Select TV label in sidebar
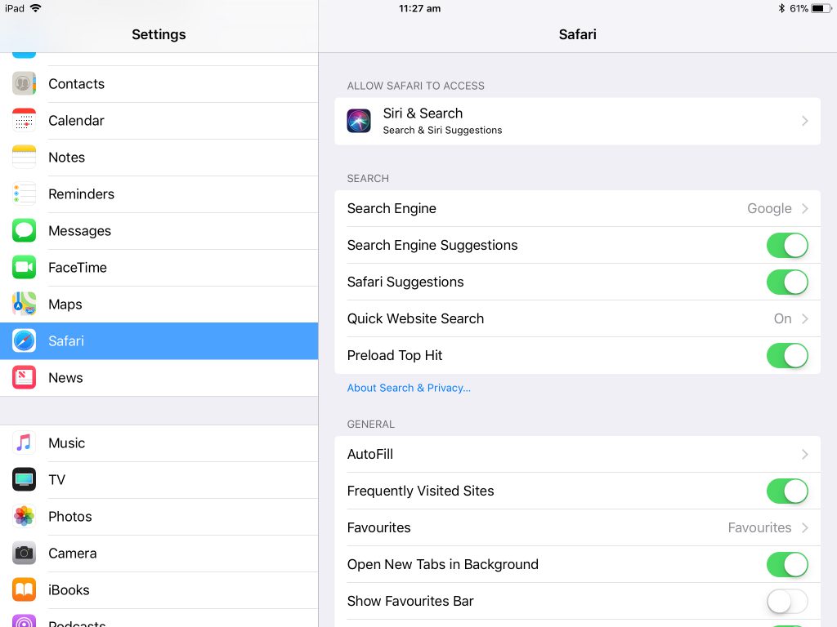This screenshot has height=627, width=837. pos(56,480)
